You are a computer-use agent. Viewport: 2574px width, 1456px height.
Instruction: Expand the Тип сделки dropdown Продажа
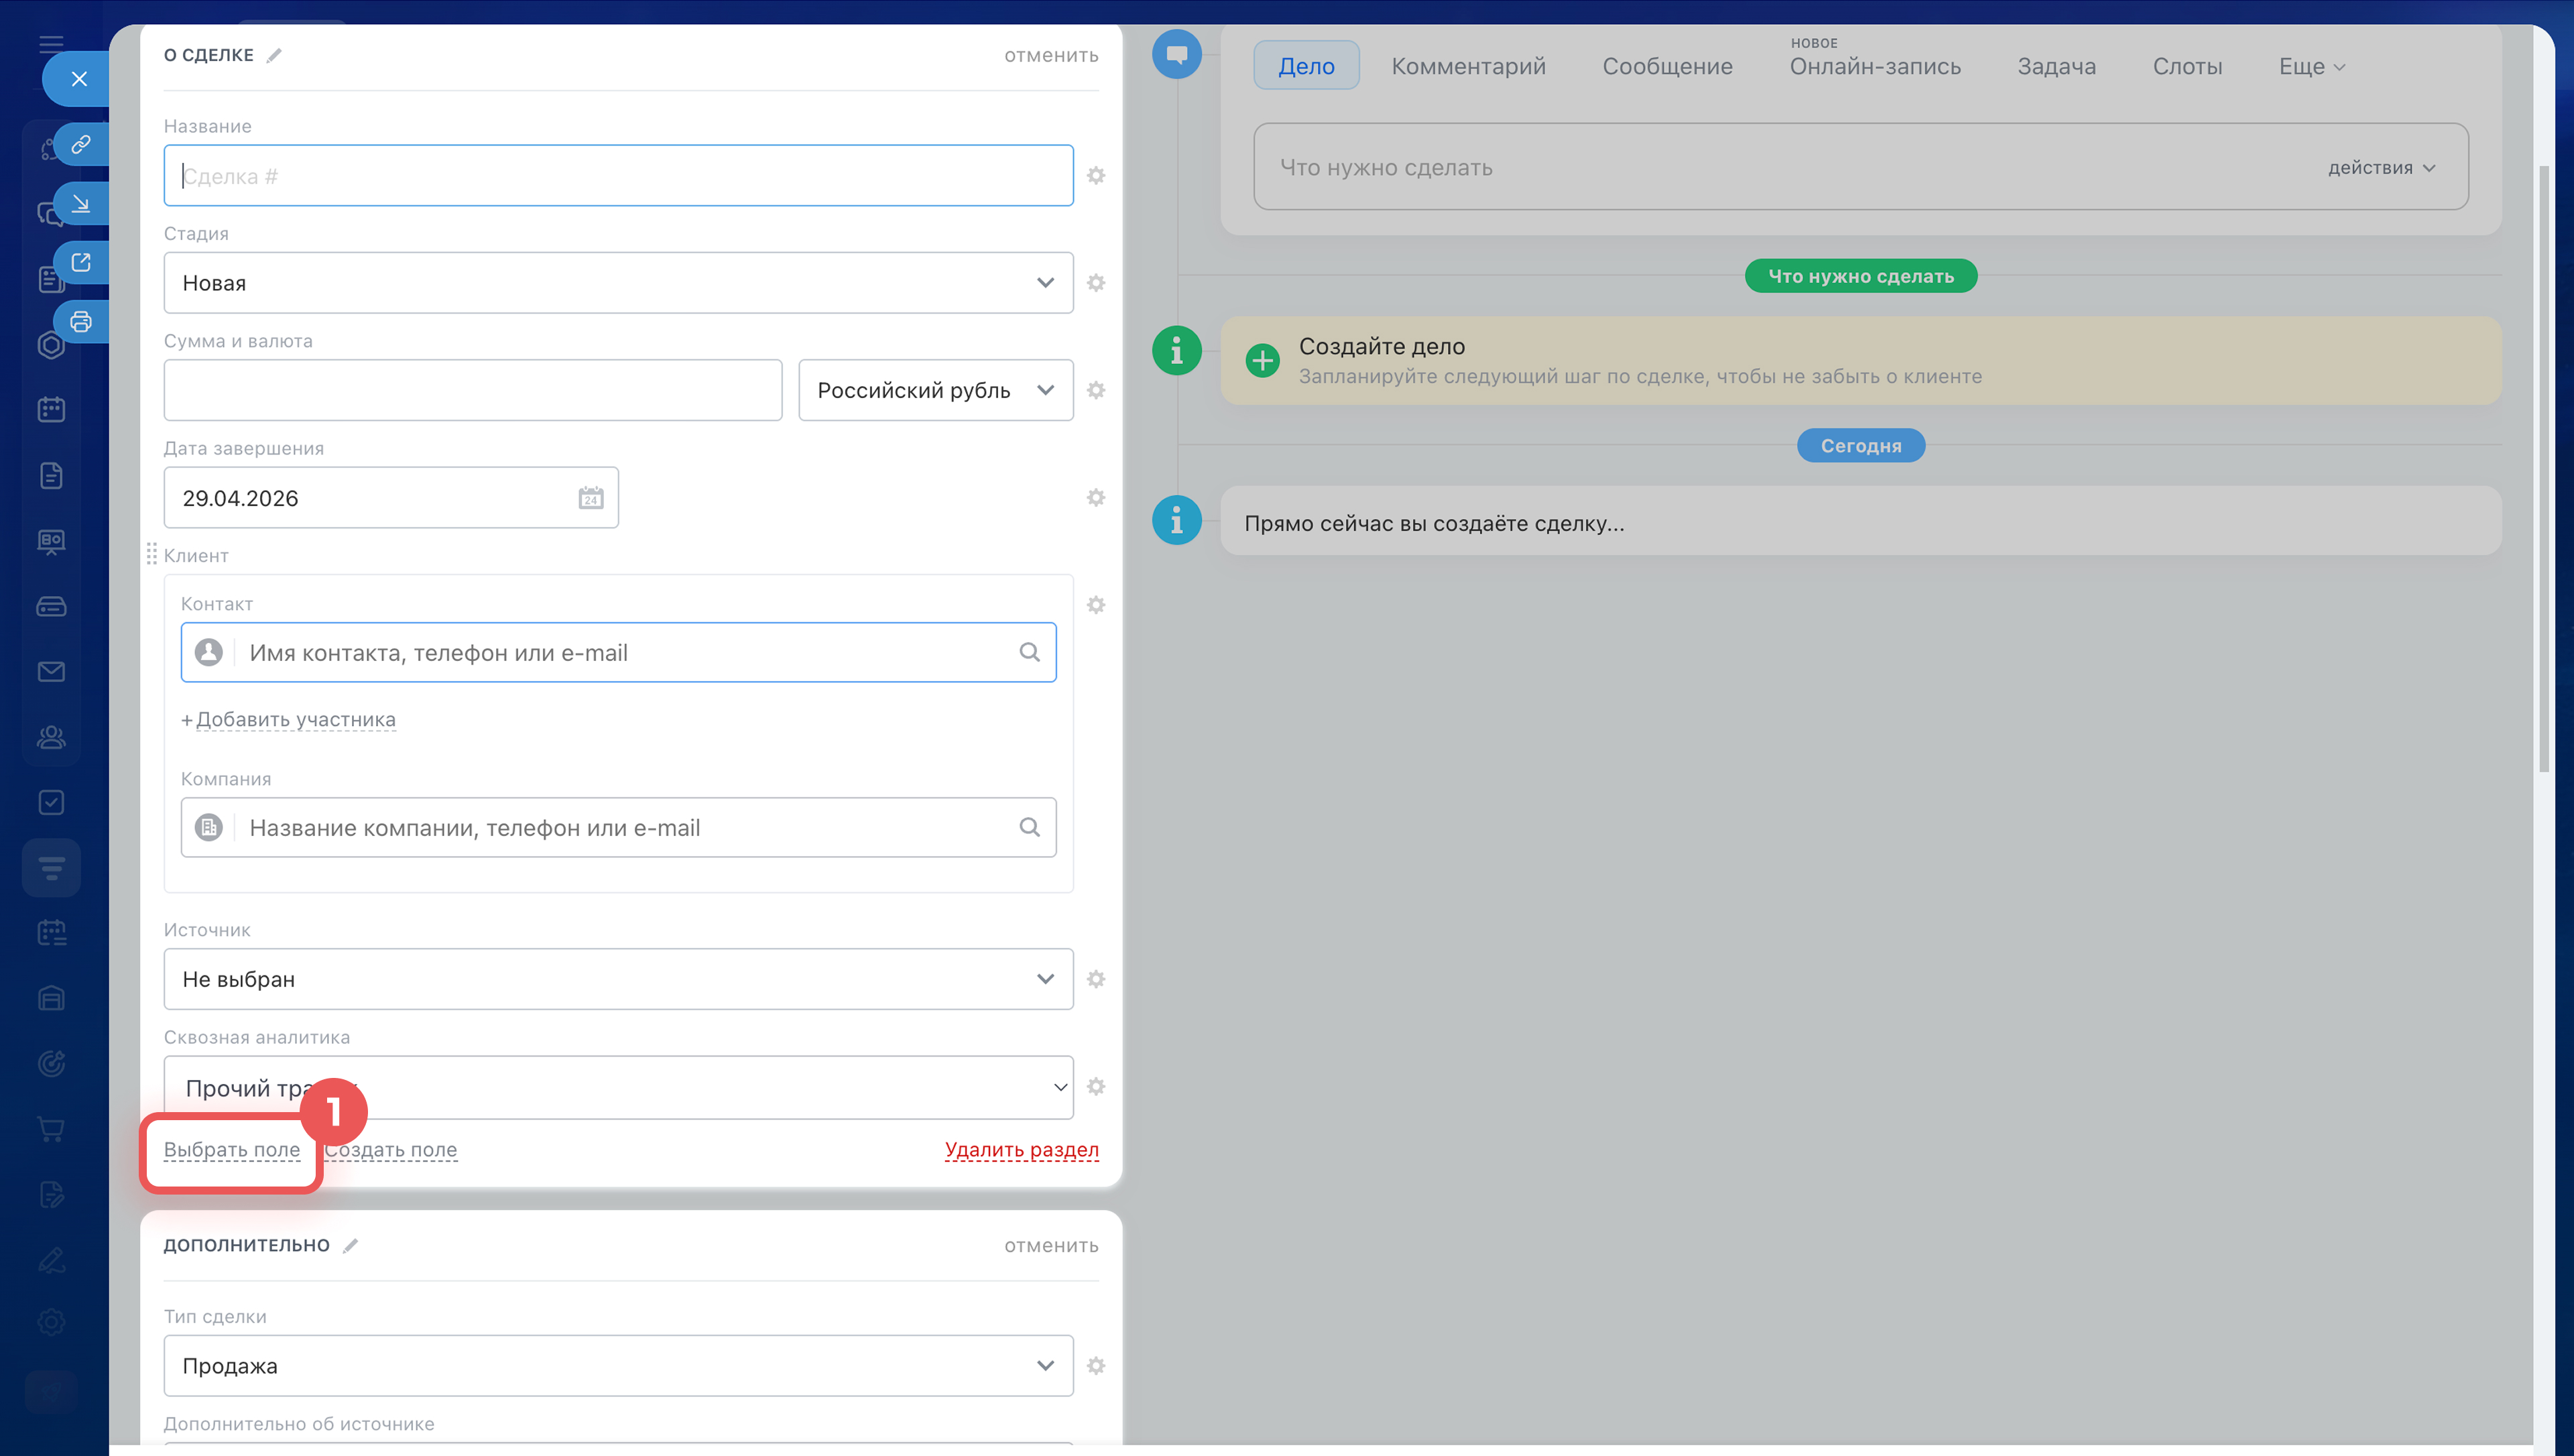pyautogui.click(x=618, y=1366)
